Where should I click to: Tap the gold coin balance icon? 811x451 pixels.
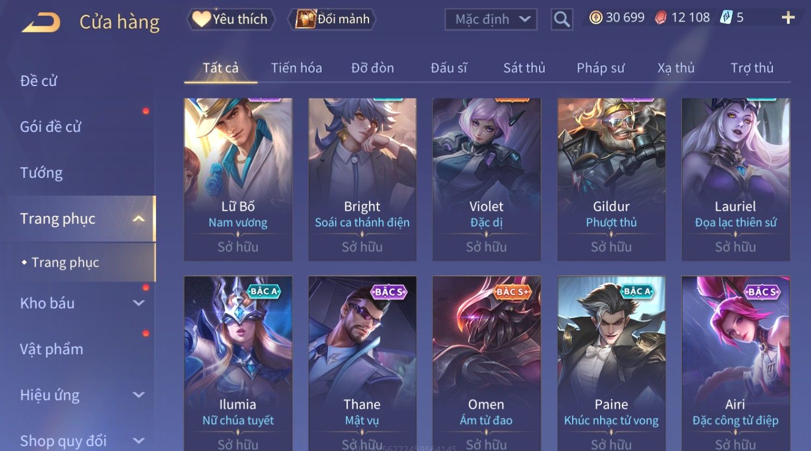click(x=595, y=18)
